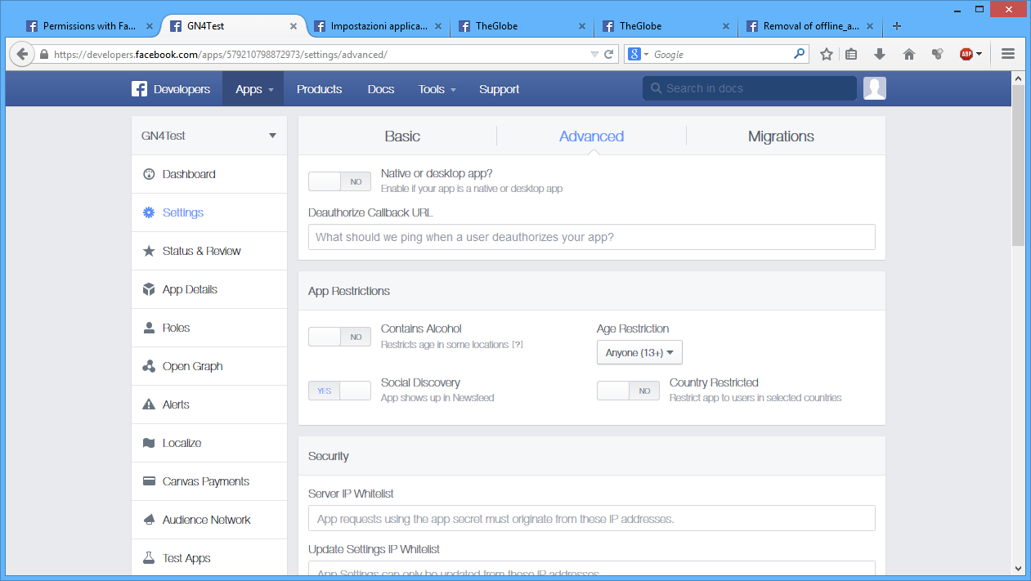The width and height of the screenshot is (1031, 581).
Task: Click the Status & Review star icon
Action: (149, 251)
